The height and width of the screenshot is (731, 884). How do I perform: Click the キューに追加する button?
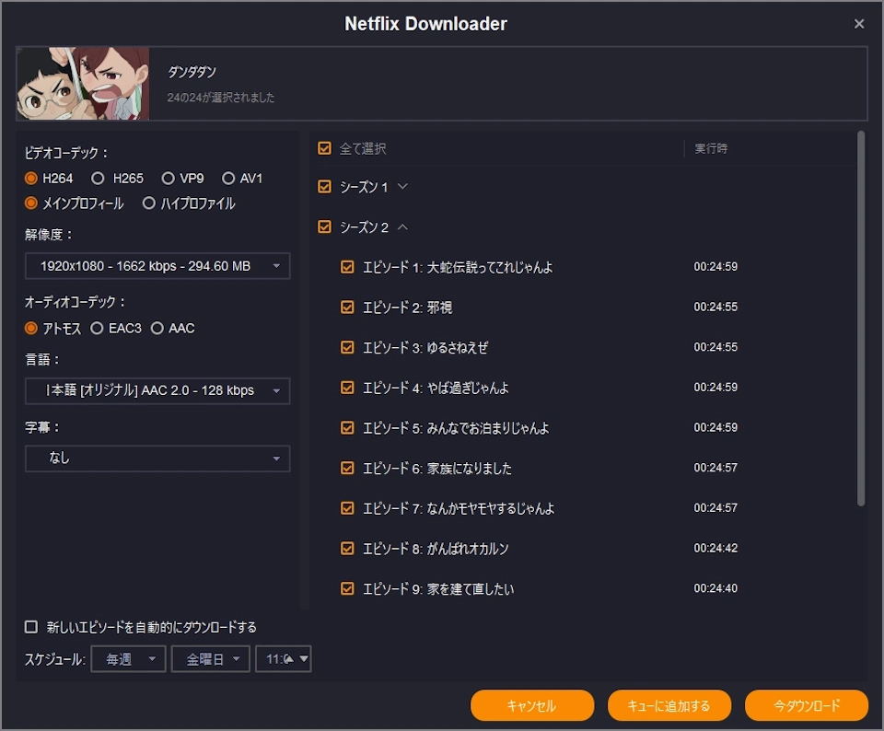tap(669, 706)
